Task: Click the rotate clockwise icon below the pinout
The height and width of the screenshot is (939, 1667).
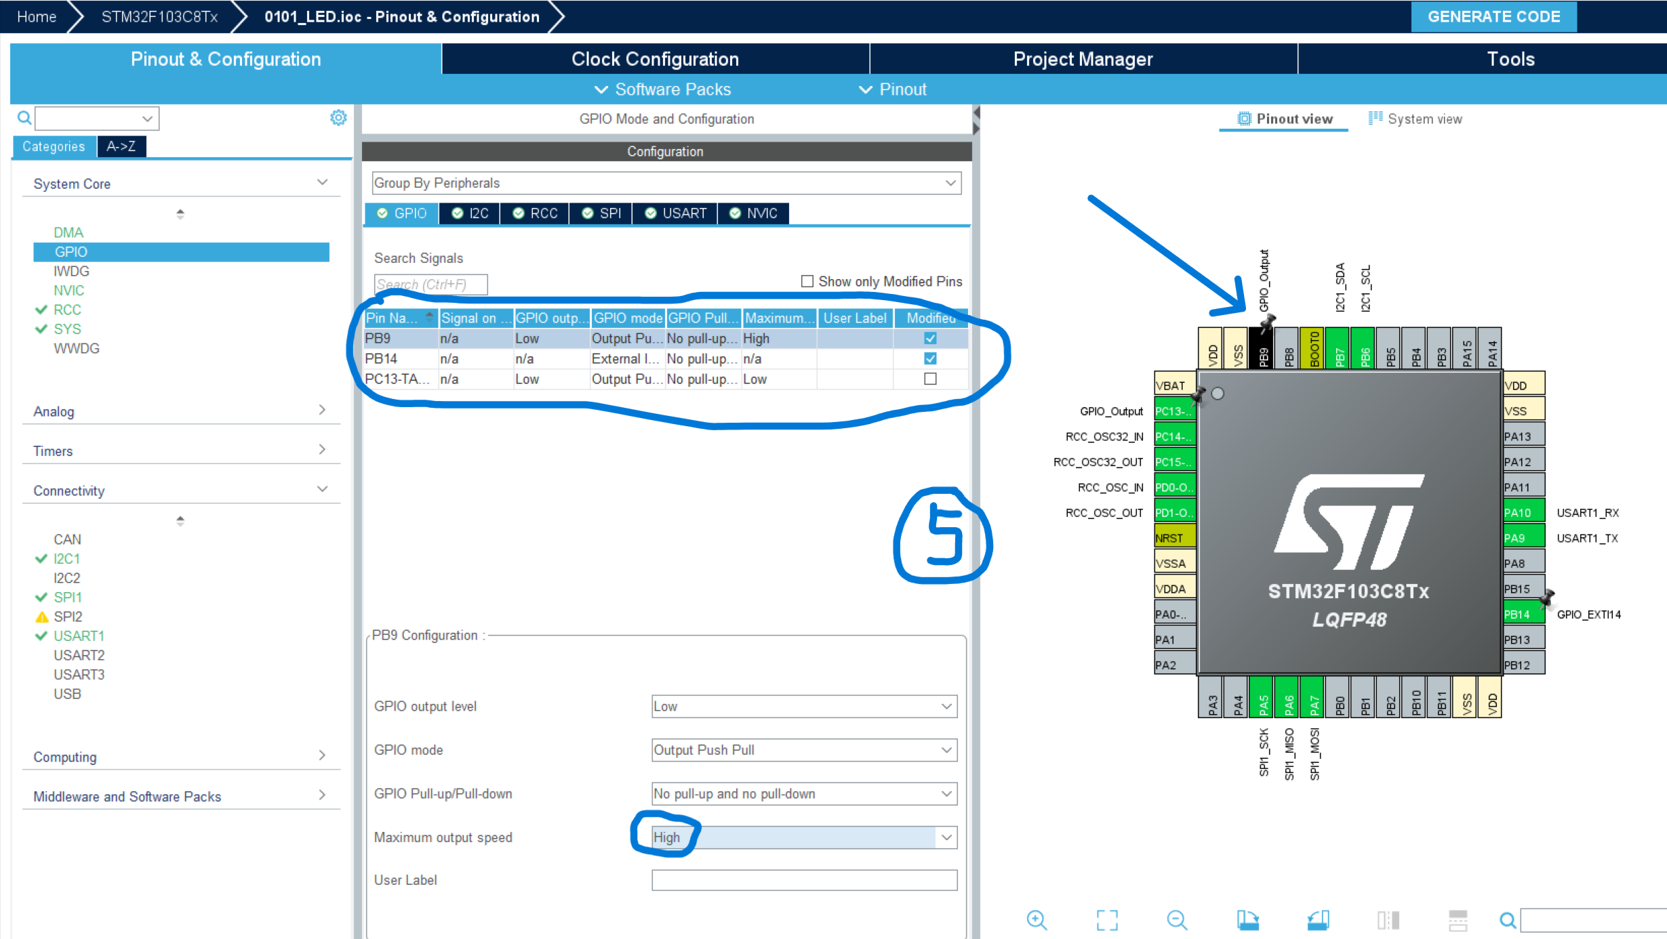Action: pos(1248,920)
